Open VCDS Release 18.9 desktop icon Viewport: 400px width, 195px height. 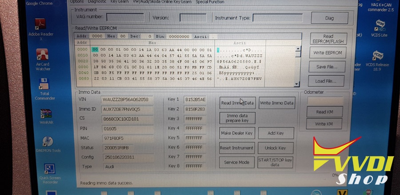[377, 60]
